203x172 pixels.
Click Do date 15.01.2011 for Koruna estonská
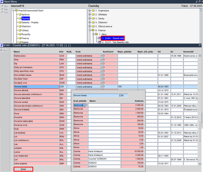click(177, 94)
